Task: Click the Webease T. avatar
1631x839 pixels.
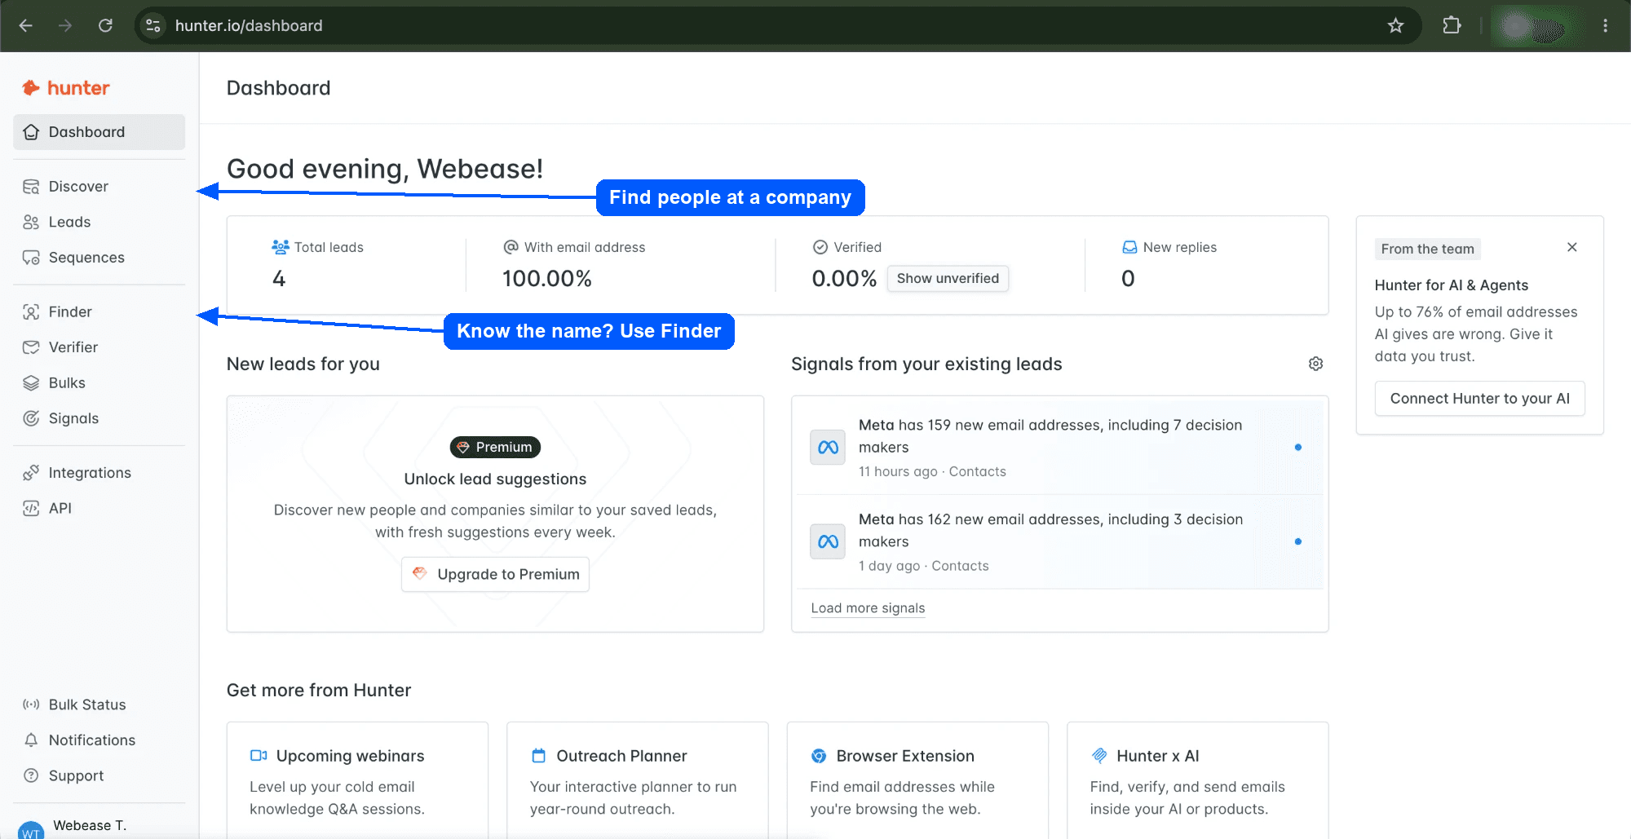Action: pyautogui.click(x=31, y=831)
